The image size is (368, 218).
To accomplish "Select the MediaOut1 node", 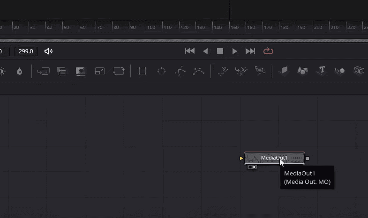I will 274,158.
